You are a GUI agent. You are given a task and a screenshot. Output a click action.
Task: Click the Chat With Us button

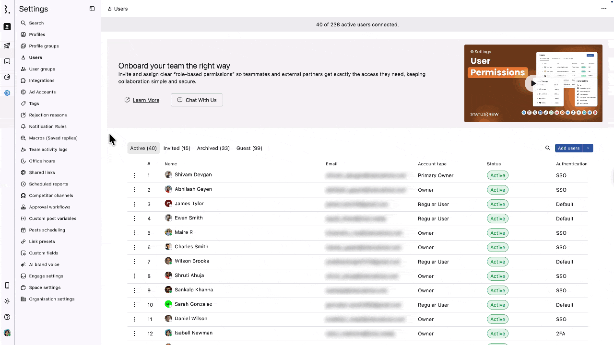(197, 100)
